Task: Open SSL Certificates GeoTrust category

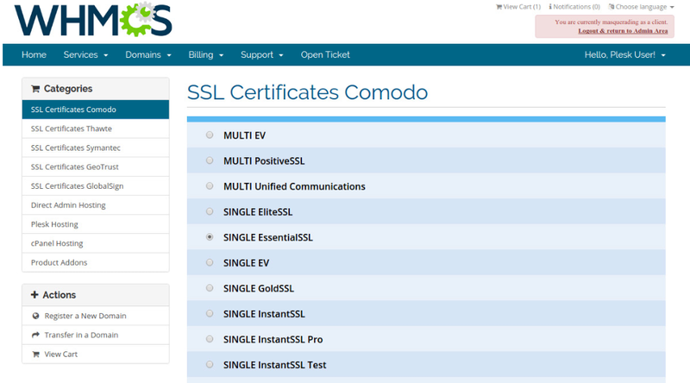Action: pos(96,167)
